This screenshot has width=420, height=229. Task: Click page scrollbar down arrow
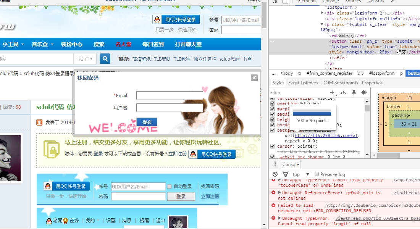pyautogui.click(x=264, y=225)
